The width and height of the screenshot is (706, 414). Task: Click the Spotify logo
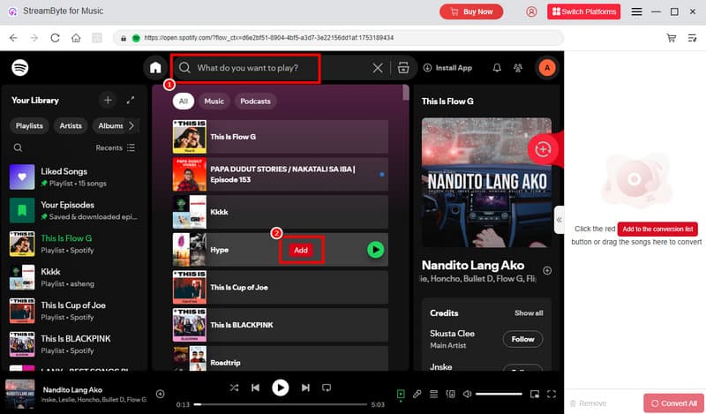(19, 68)
